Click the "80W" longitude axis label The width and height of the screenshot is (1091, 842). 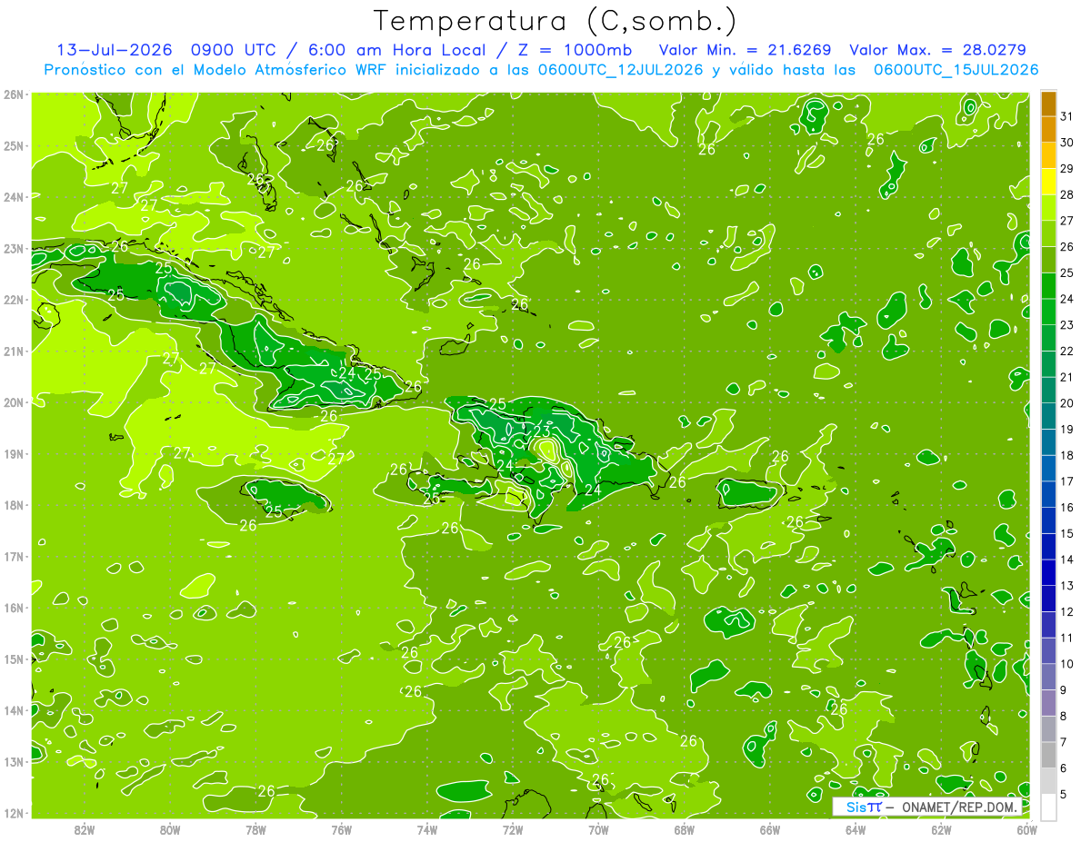[x=170, y=829]
